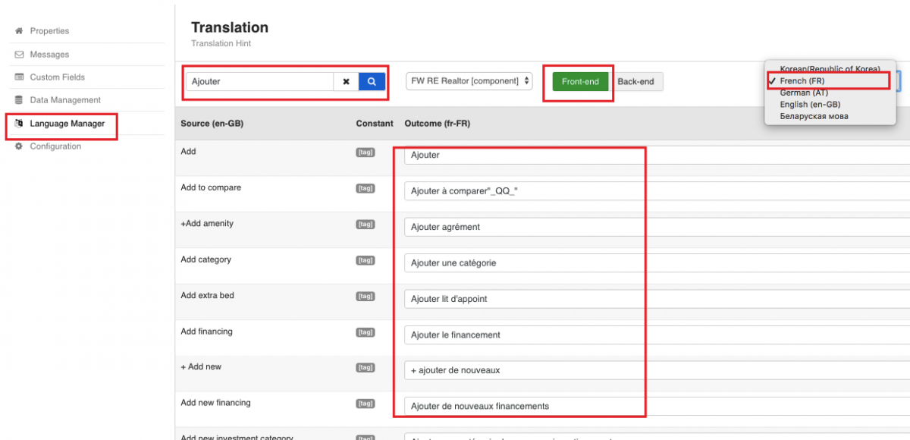The width and height of the screenshot is (910, 440).
Task: Click the Ajouter search text field
Action: click(259, 81)
